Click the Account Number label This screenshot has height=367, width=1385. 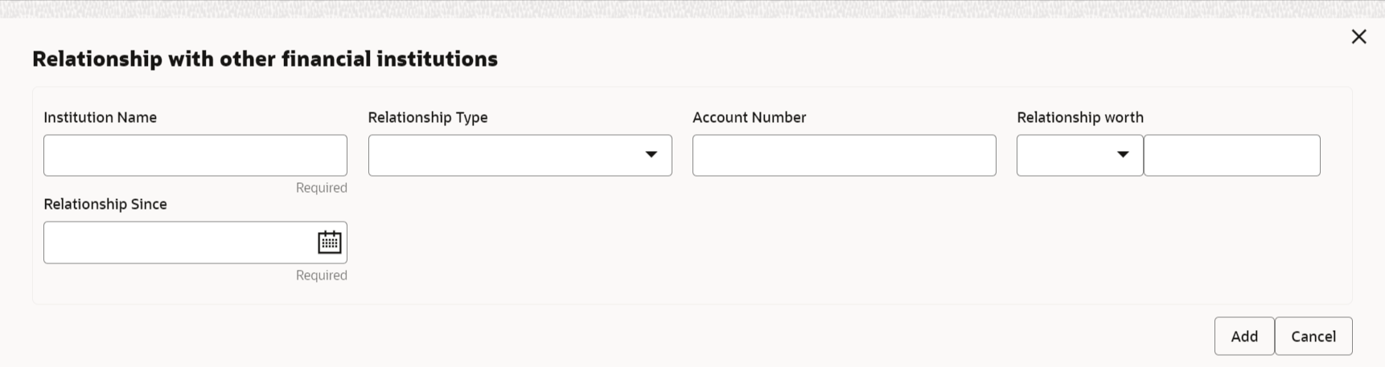coord(750,117)
